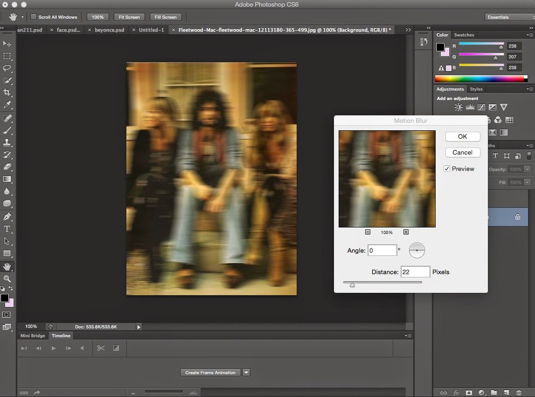Select the History Brush tool
Viewport: 535px width, 397px height.
[x=7, y=155]
